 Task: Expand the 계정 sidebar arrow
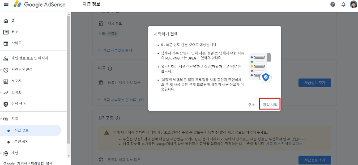pos(1,153)
